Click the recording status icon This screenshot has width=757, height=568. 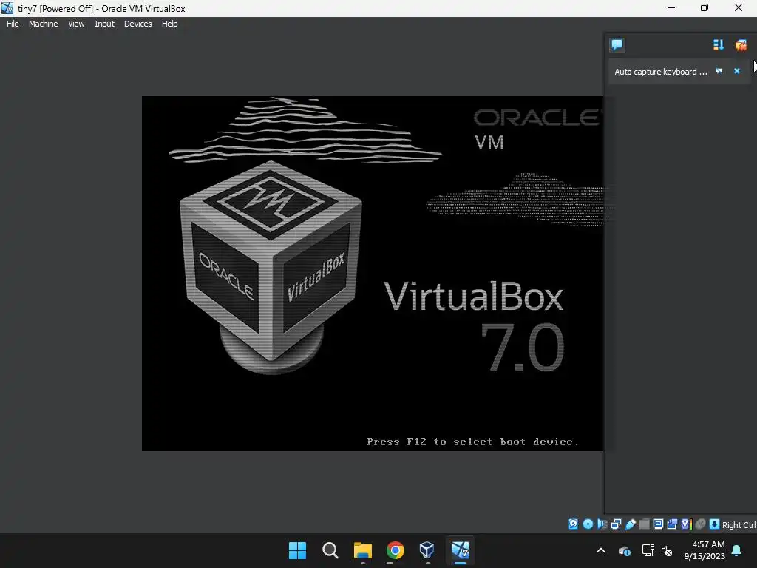672,524
